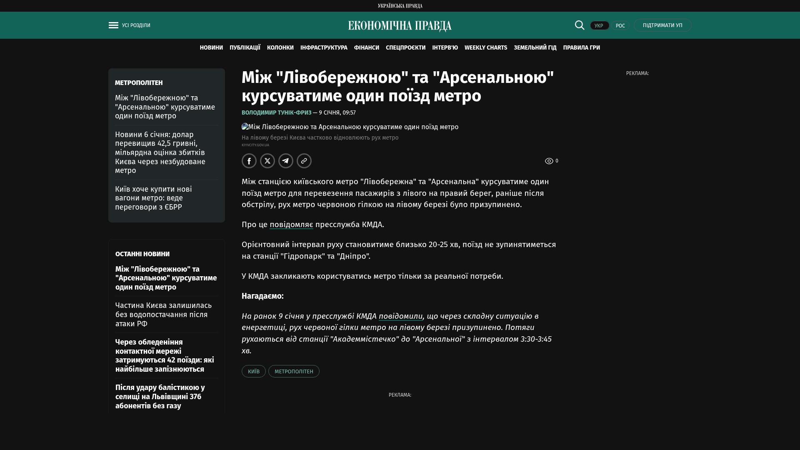
Task: Click the search magnifier icon
Action: click(x=580, y=25)
